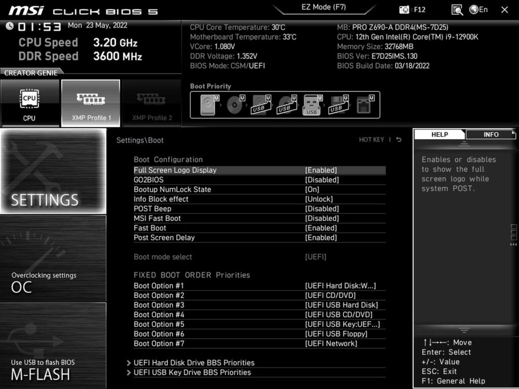
Task: Select the Boot Option #1 label
Action: click(159, 286)
